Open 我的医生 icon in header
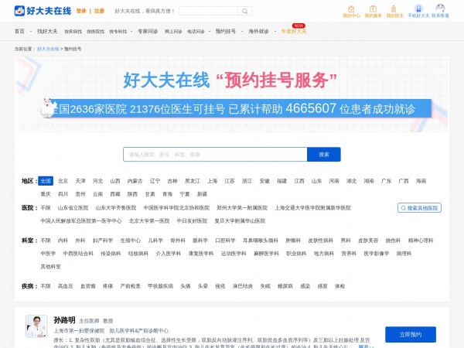This screenshot has width=464, height=348. pos(394,11)
